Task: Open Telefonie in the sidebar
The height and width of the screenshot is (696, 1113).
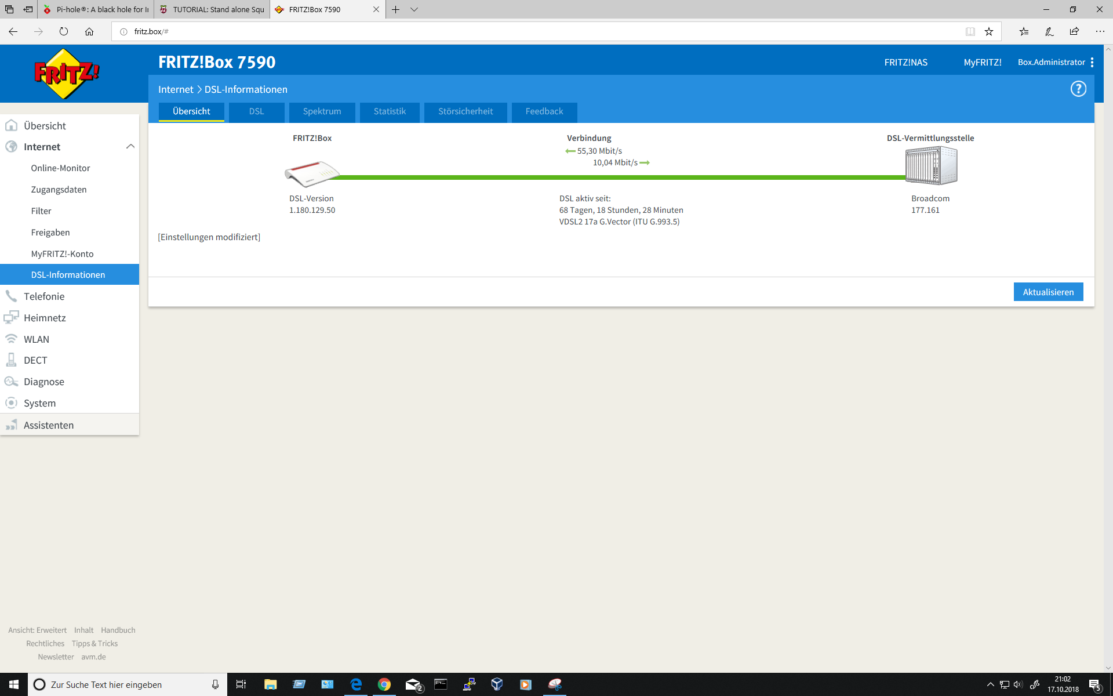Action: pyautogui.click(x=44, y=296)
